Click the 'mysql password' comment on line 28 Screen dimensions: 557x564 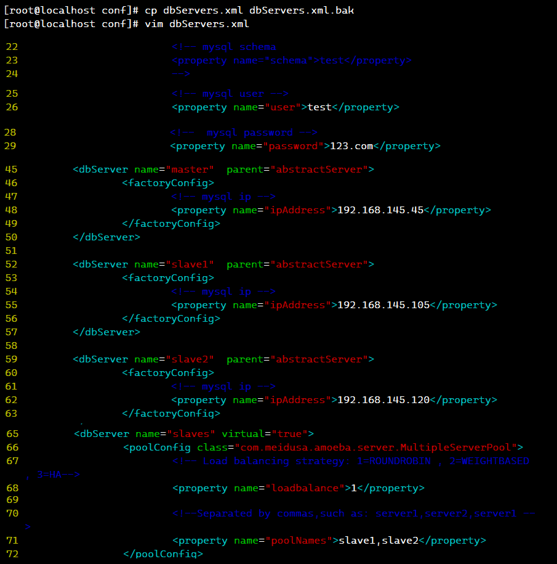(244, 133)
